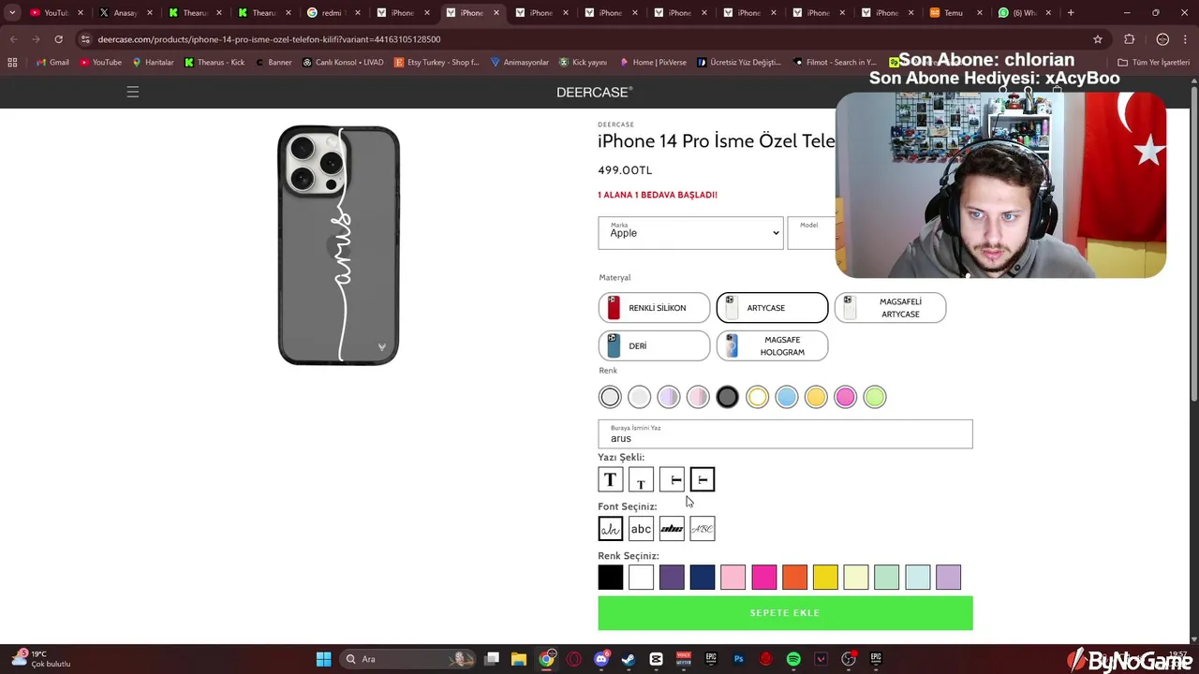Screen dimensions: 1199x674
Task: Open the weather widget showing 19°C
Action: pyautogui.click(x=39, y=659)
